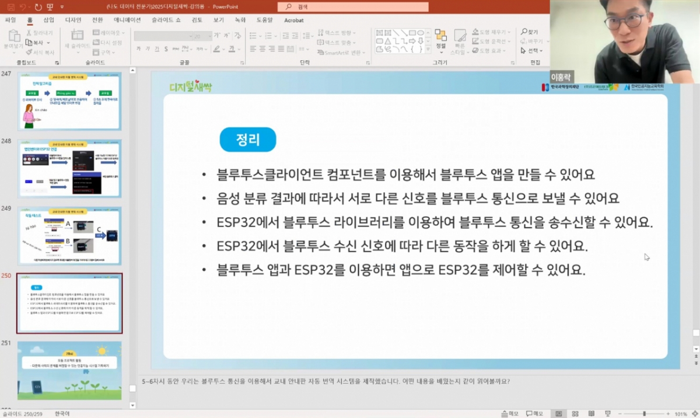The height and width of the screenshot is (418, 700).
Task: Switch to slide sorter view icon
Action: pyautogui.click(x=576, y=413)
